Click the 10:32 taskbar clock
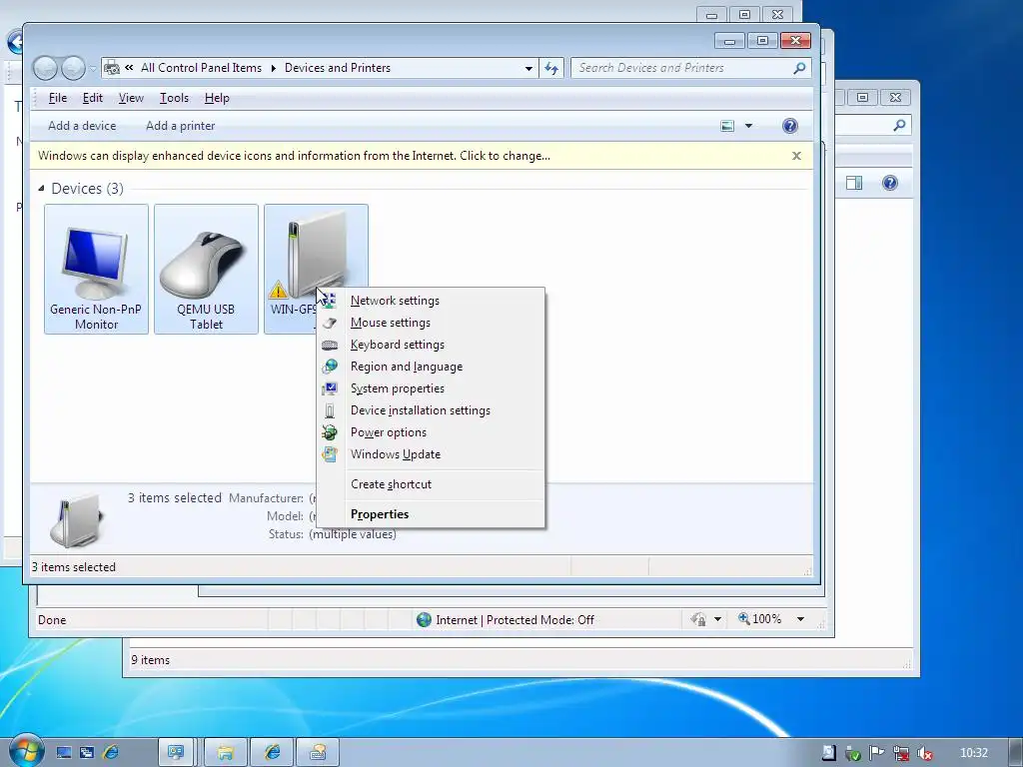This screenshot has width=1023, height=767. click(974, 753)
